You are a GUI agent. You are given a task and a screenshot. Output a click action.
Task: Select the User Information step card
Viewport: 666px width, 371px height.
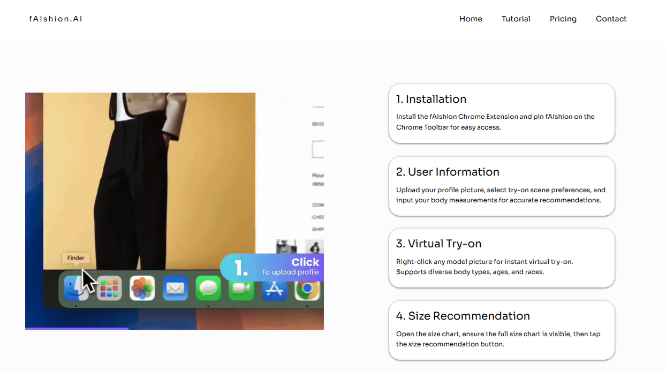point(502,186)
